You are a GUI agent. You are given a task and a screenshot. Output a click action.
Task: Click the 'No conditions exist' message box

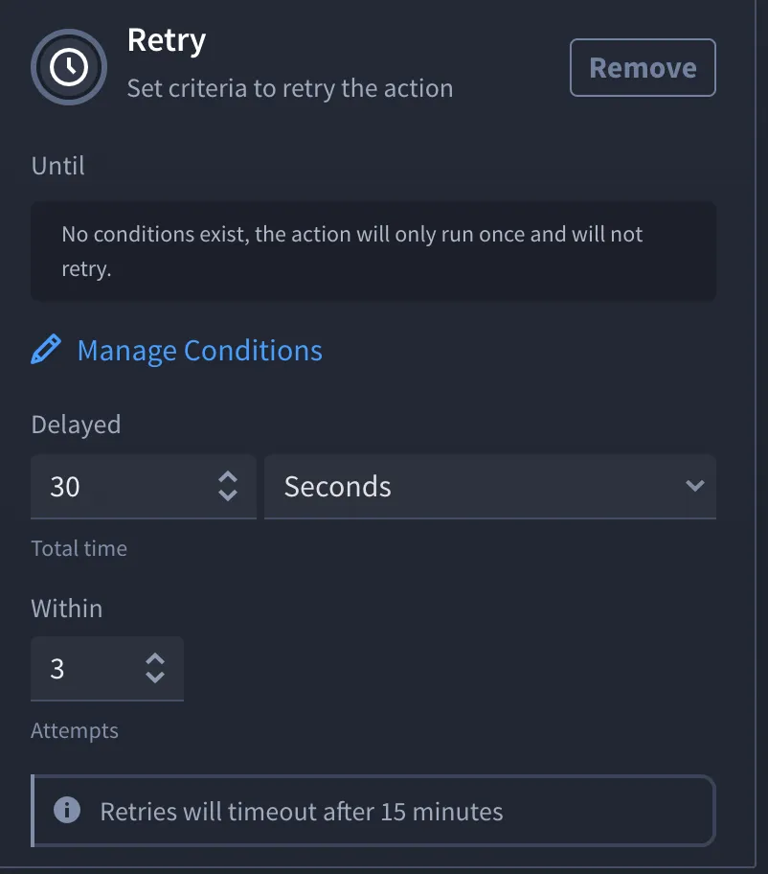pos(373,251)
